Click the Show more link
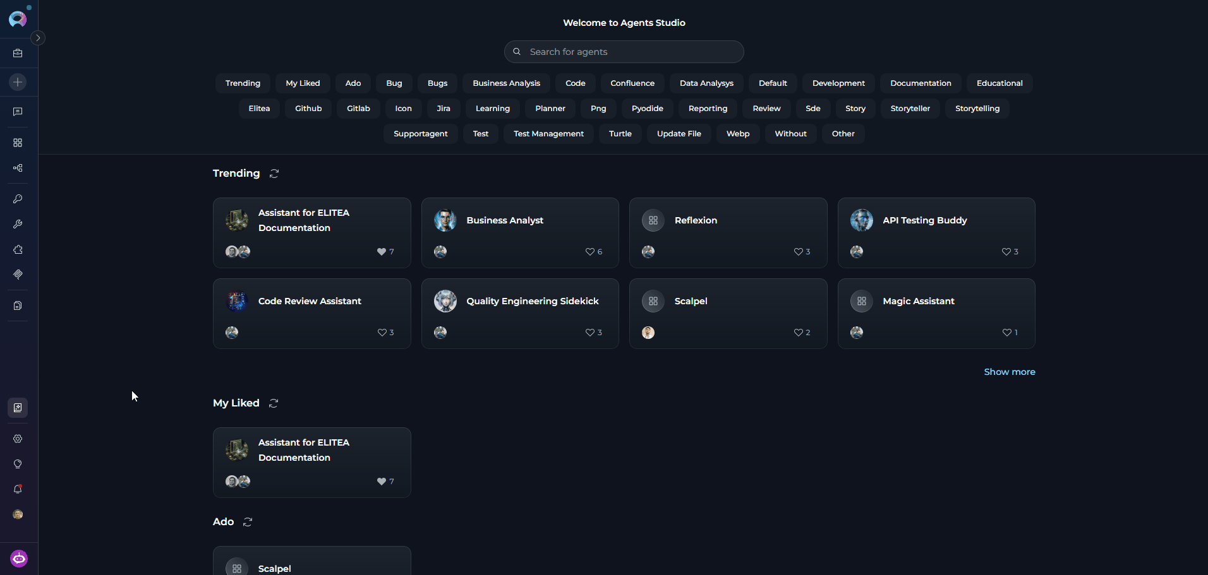Viewport: 1208px width, 575px height. (1009, 372)
